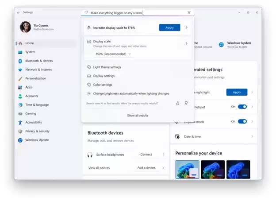The height and width of the screenshot is (201, 276).
Task: Click Show all results link
Action: click(x=138, y=116)
